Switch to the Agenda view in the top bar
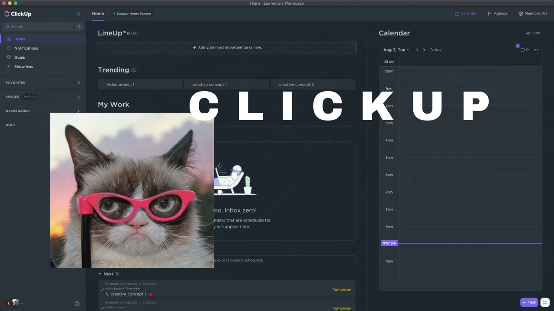 (x=497, y=13)
